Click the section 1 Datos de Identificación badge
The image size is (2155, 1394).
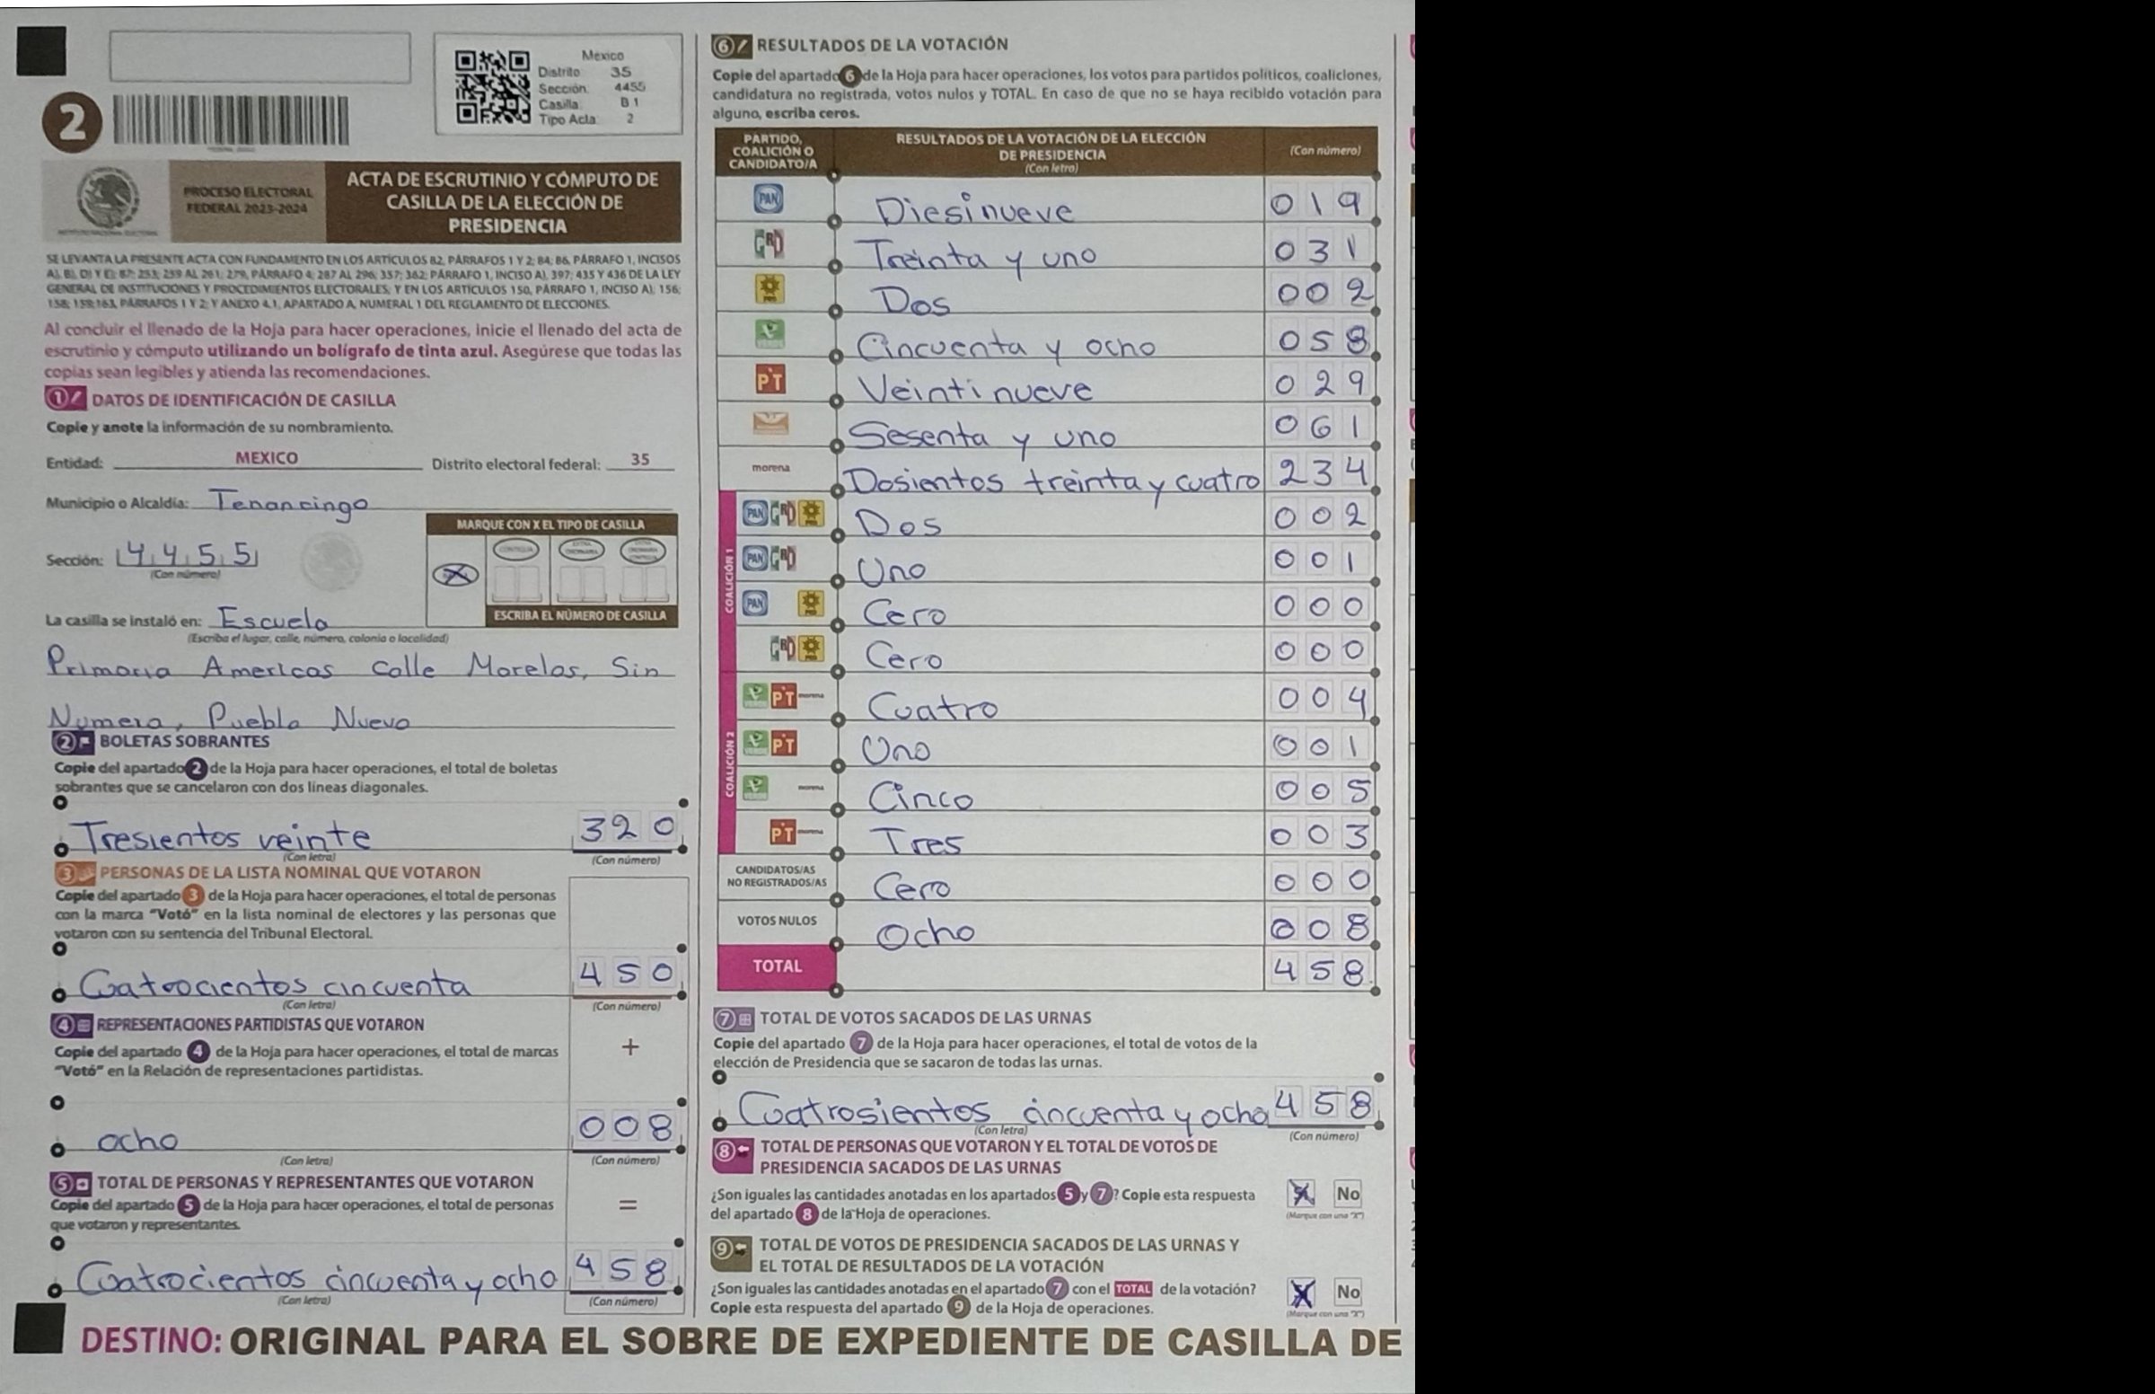pyautogui.click(x=66, y=398)
